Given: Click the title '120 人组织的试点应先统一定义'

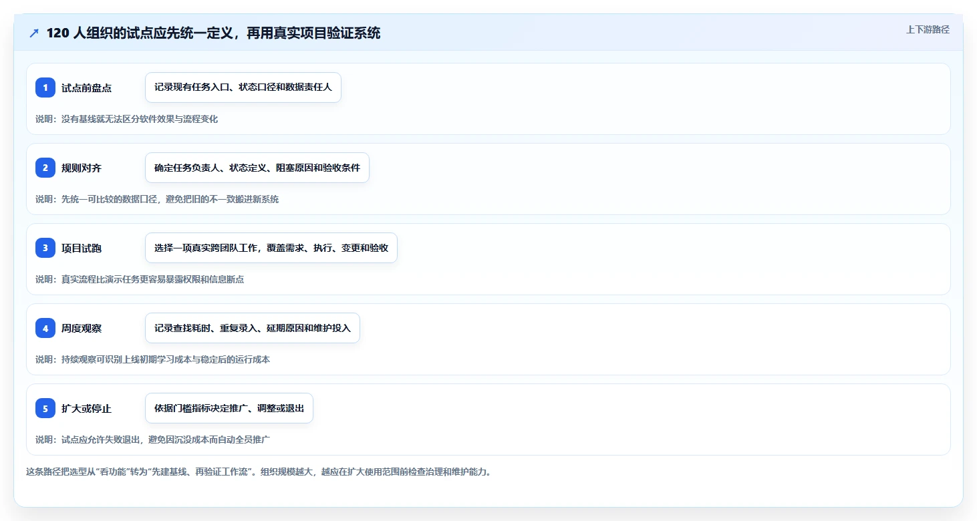Looking at the screenshot, I should click(x=213, y=33).
